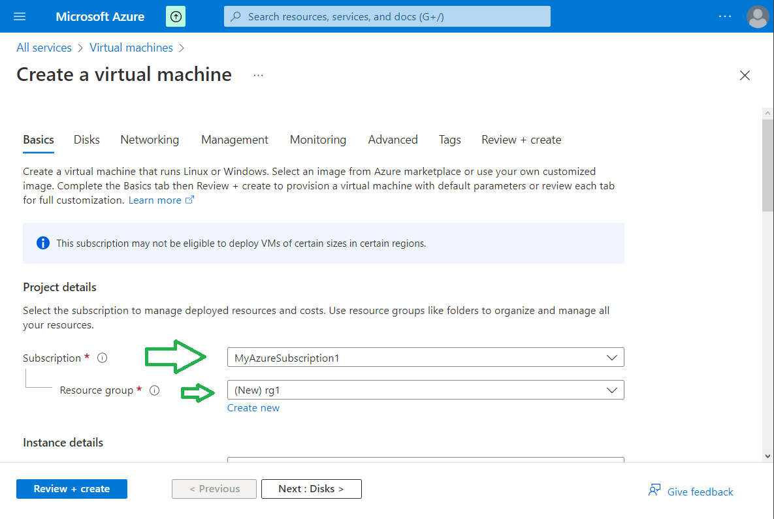Click Next : Disks button

pyautogui.click(x=312, y=489)
